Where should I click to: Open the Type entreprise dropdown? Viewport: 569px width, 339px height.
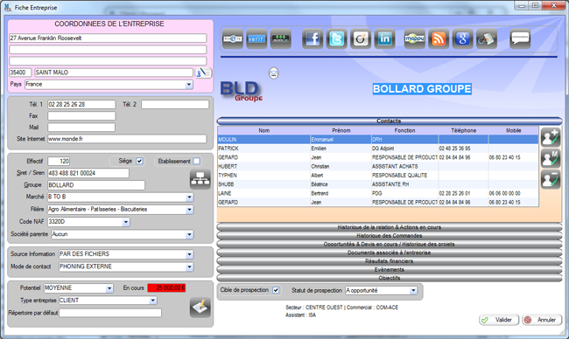pyautogui.click(x=153, y=301)
